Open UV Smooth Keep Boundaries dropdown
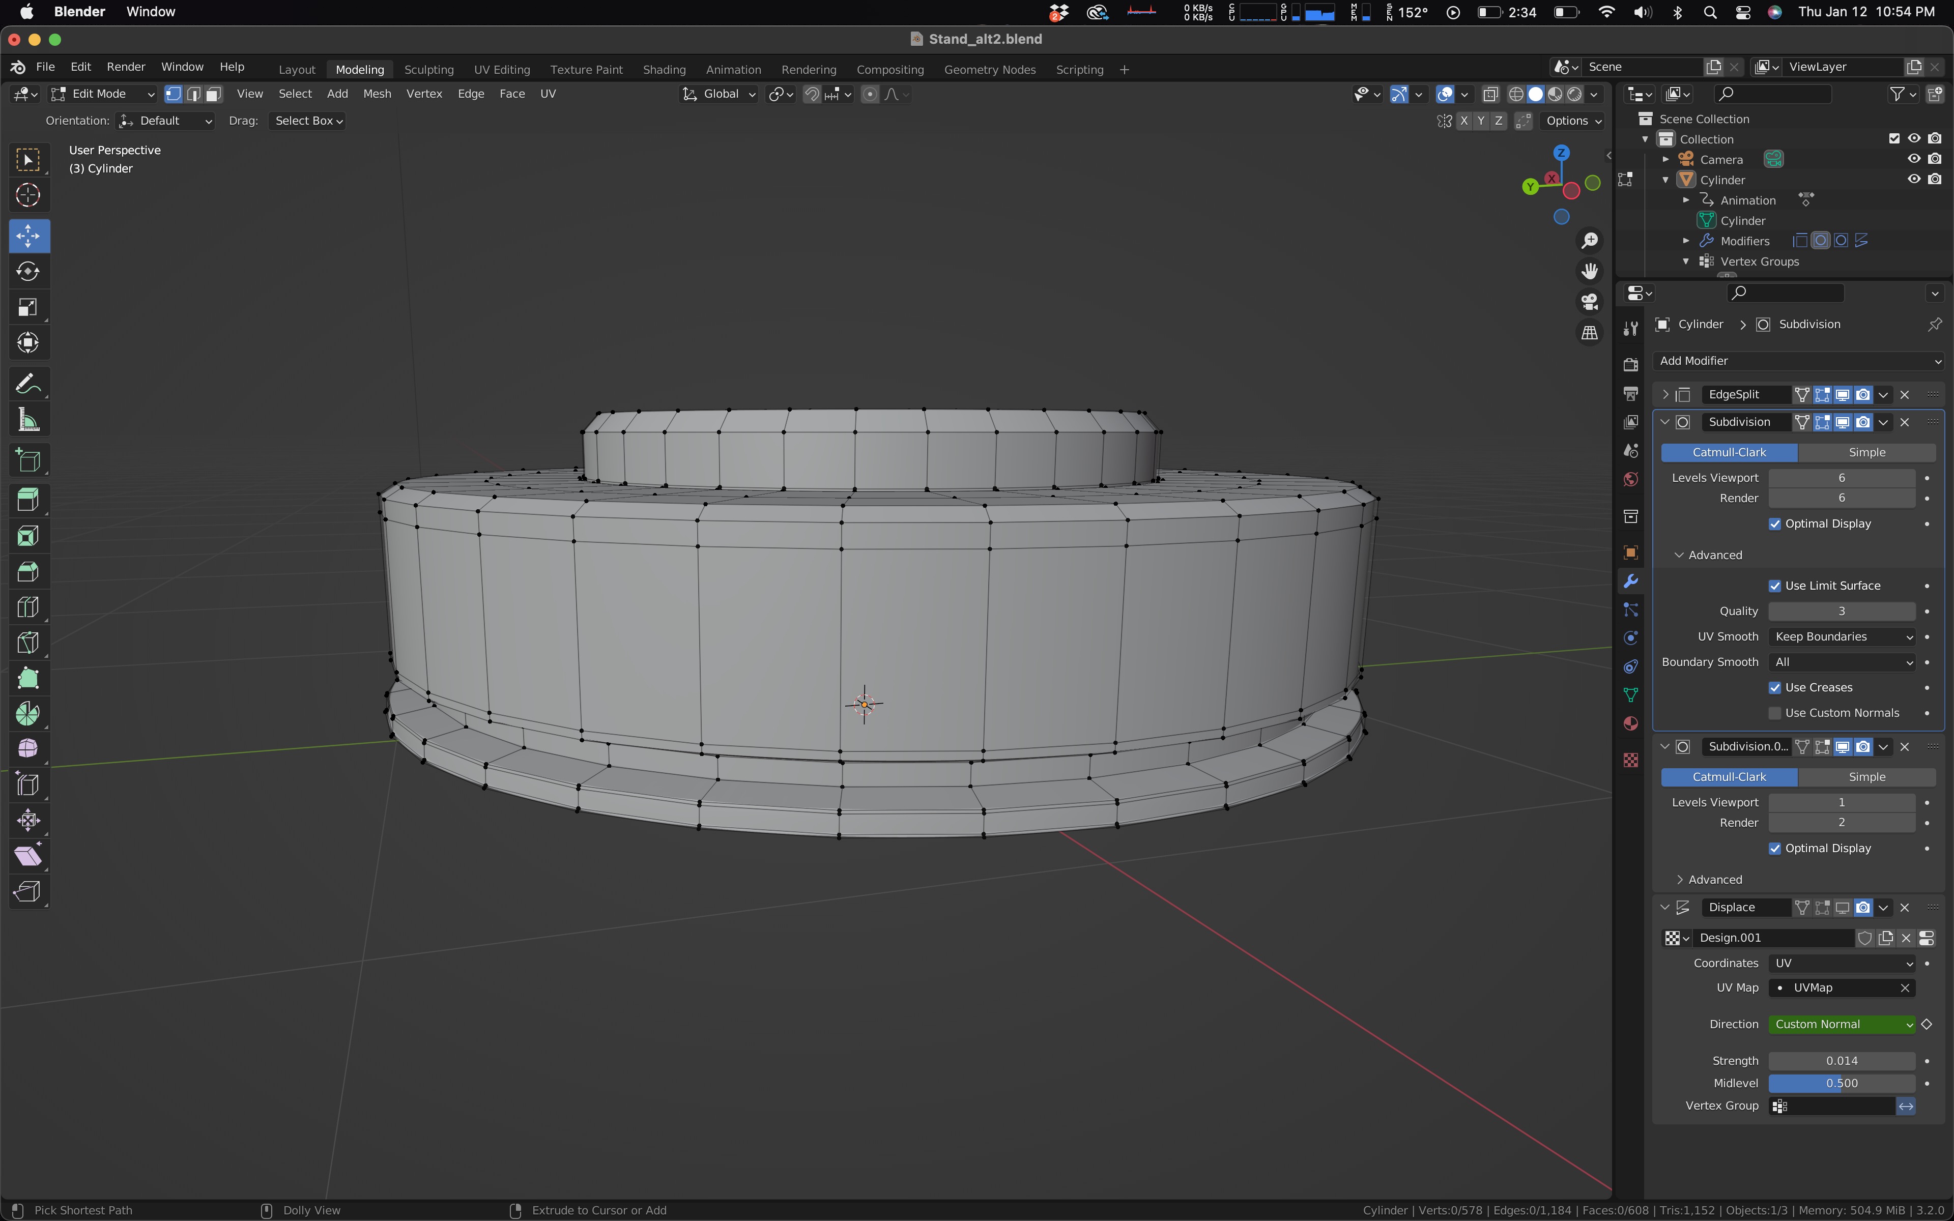The height and width of the screenshot is (1221, 1954). click(1842, 637)
